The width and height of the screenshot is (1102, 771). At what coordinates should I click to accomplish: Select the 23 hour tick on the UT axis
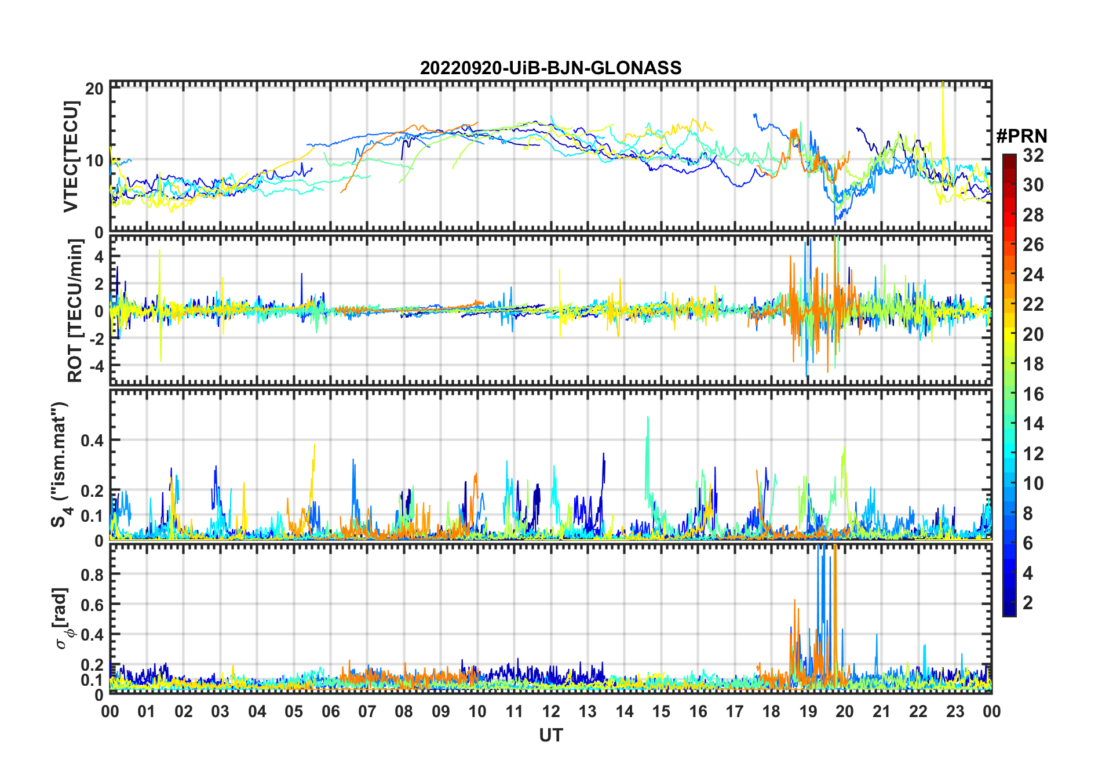click(955, 711)
